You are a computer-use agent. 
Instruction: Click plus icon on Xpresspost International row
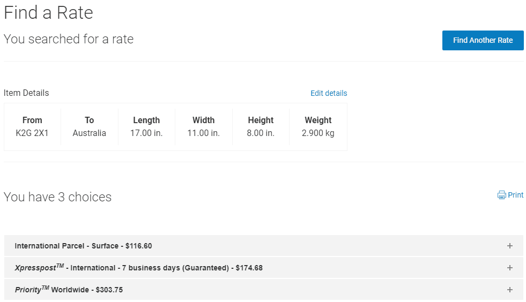point(509,268)
